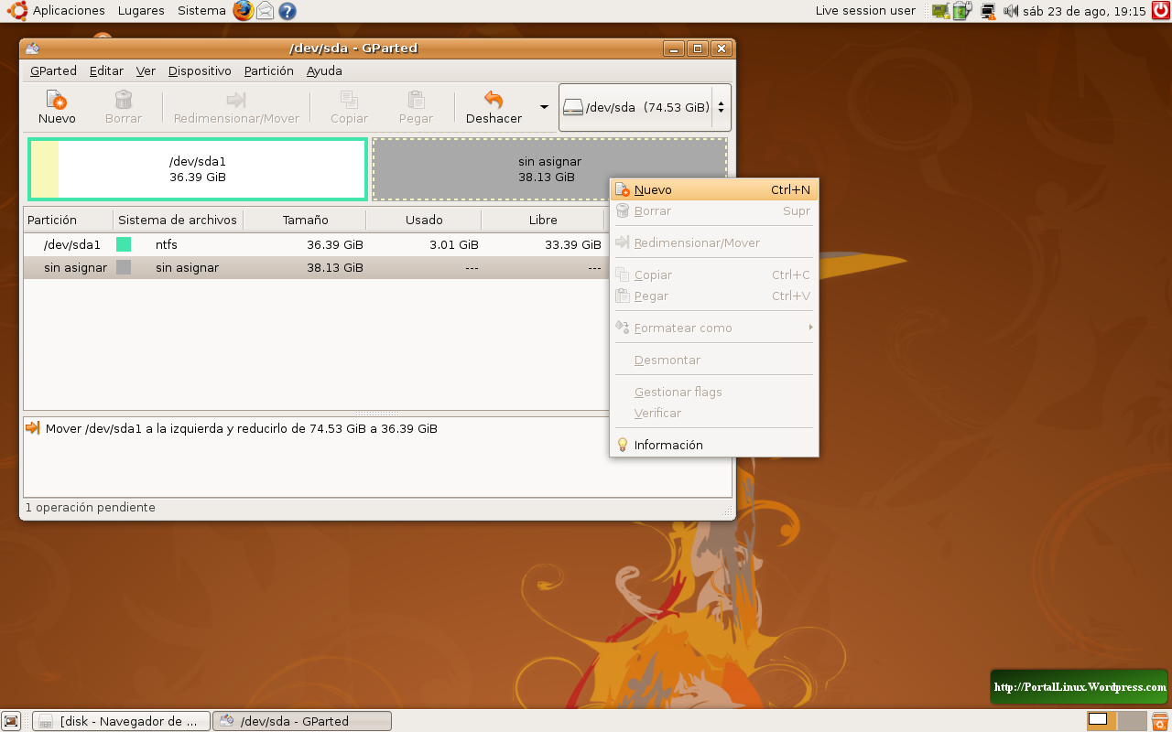
Task: Click the show desktop icon in bottom panel
Action: click(12, 721)
